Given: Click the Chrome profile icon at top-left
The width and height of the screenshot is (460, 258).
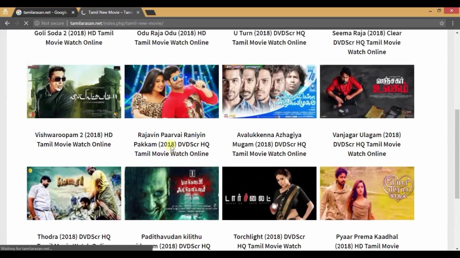Looking at the screenshot, I should pos(5,12).
